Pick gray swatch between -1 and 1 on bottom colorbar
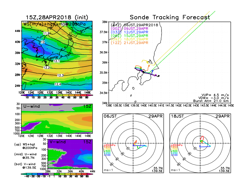246x190 pixels. click(x=51, y=174)
